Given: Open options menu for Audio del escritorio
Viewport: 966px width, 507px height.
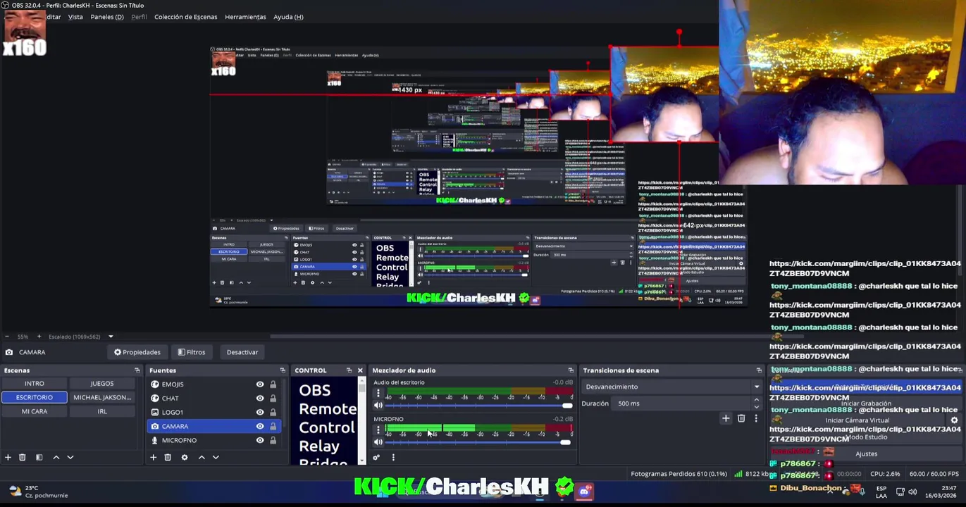Looking at the screenshot, I should (x=378, y=394).
